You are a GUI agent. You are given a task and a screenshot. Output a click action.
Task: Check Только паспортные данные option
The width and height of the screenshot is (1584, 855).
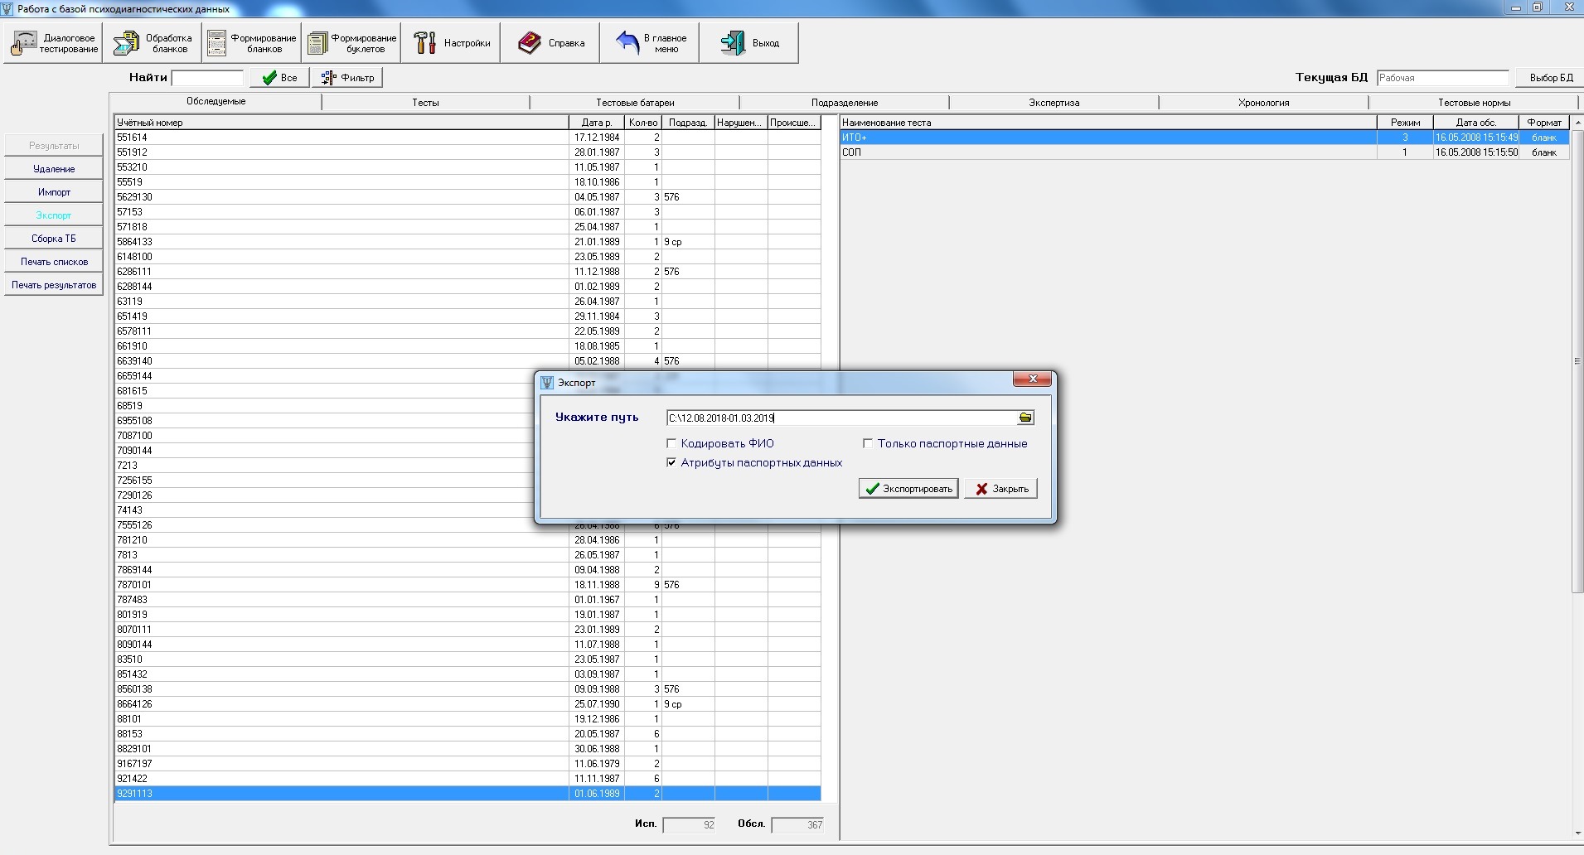pyautogui.click(x=868, y=444)
